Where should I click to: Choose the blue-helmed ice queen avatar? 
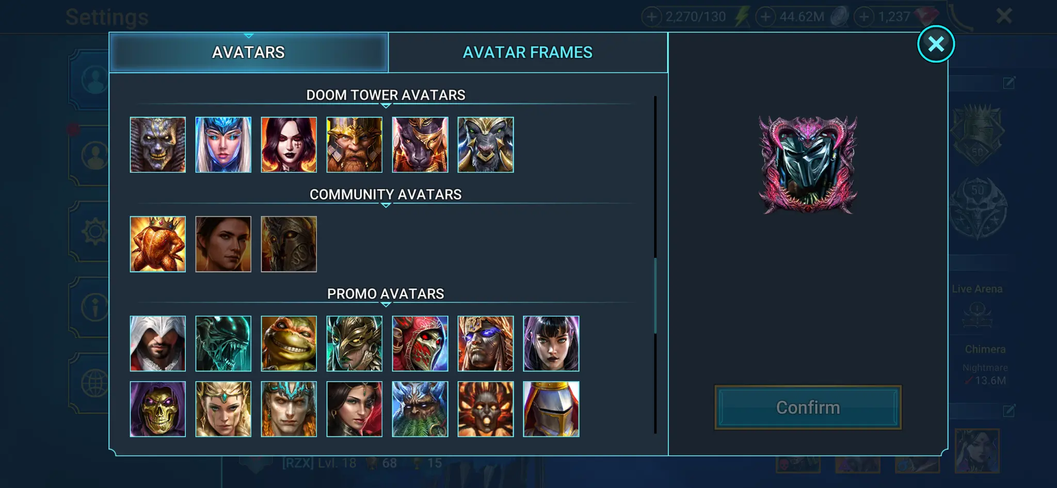pos(223,144)
